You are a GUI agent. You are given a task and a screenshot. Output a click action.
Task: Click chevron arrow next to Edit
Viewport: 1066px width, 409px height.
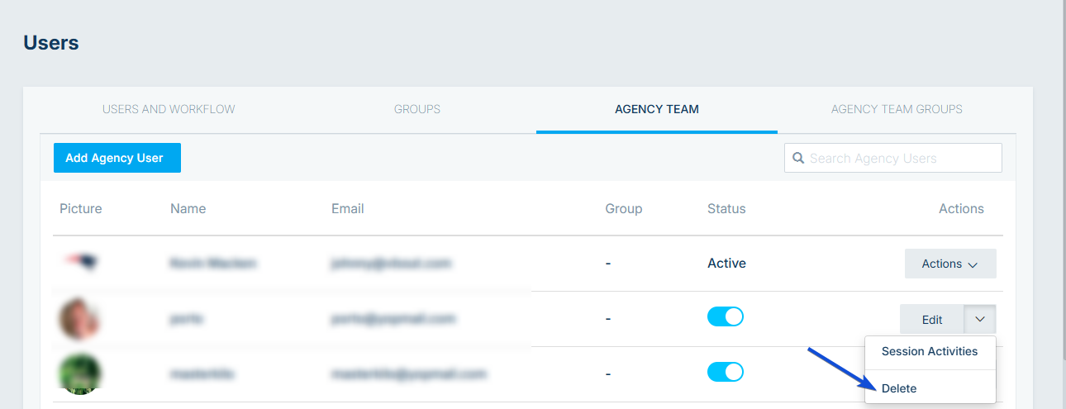tap(980, 319)
